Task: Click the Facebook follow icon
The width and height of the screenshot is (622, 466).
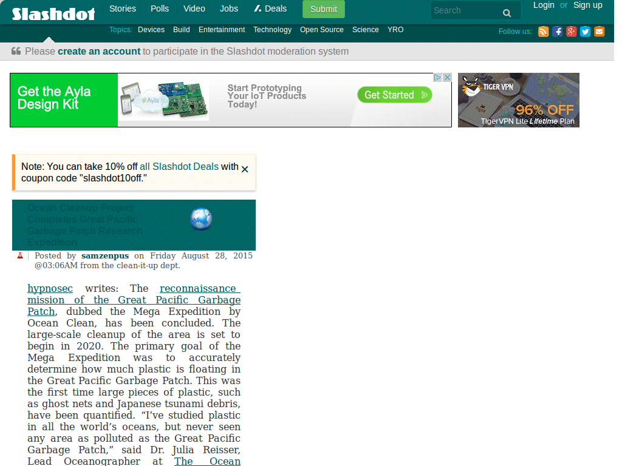Action: 557,32
